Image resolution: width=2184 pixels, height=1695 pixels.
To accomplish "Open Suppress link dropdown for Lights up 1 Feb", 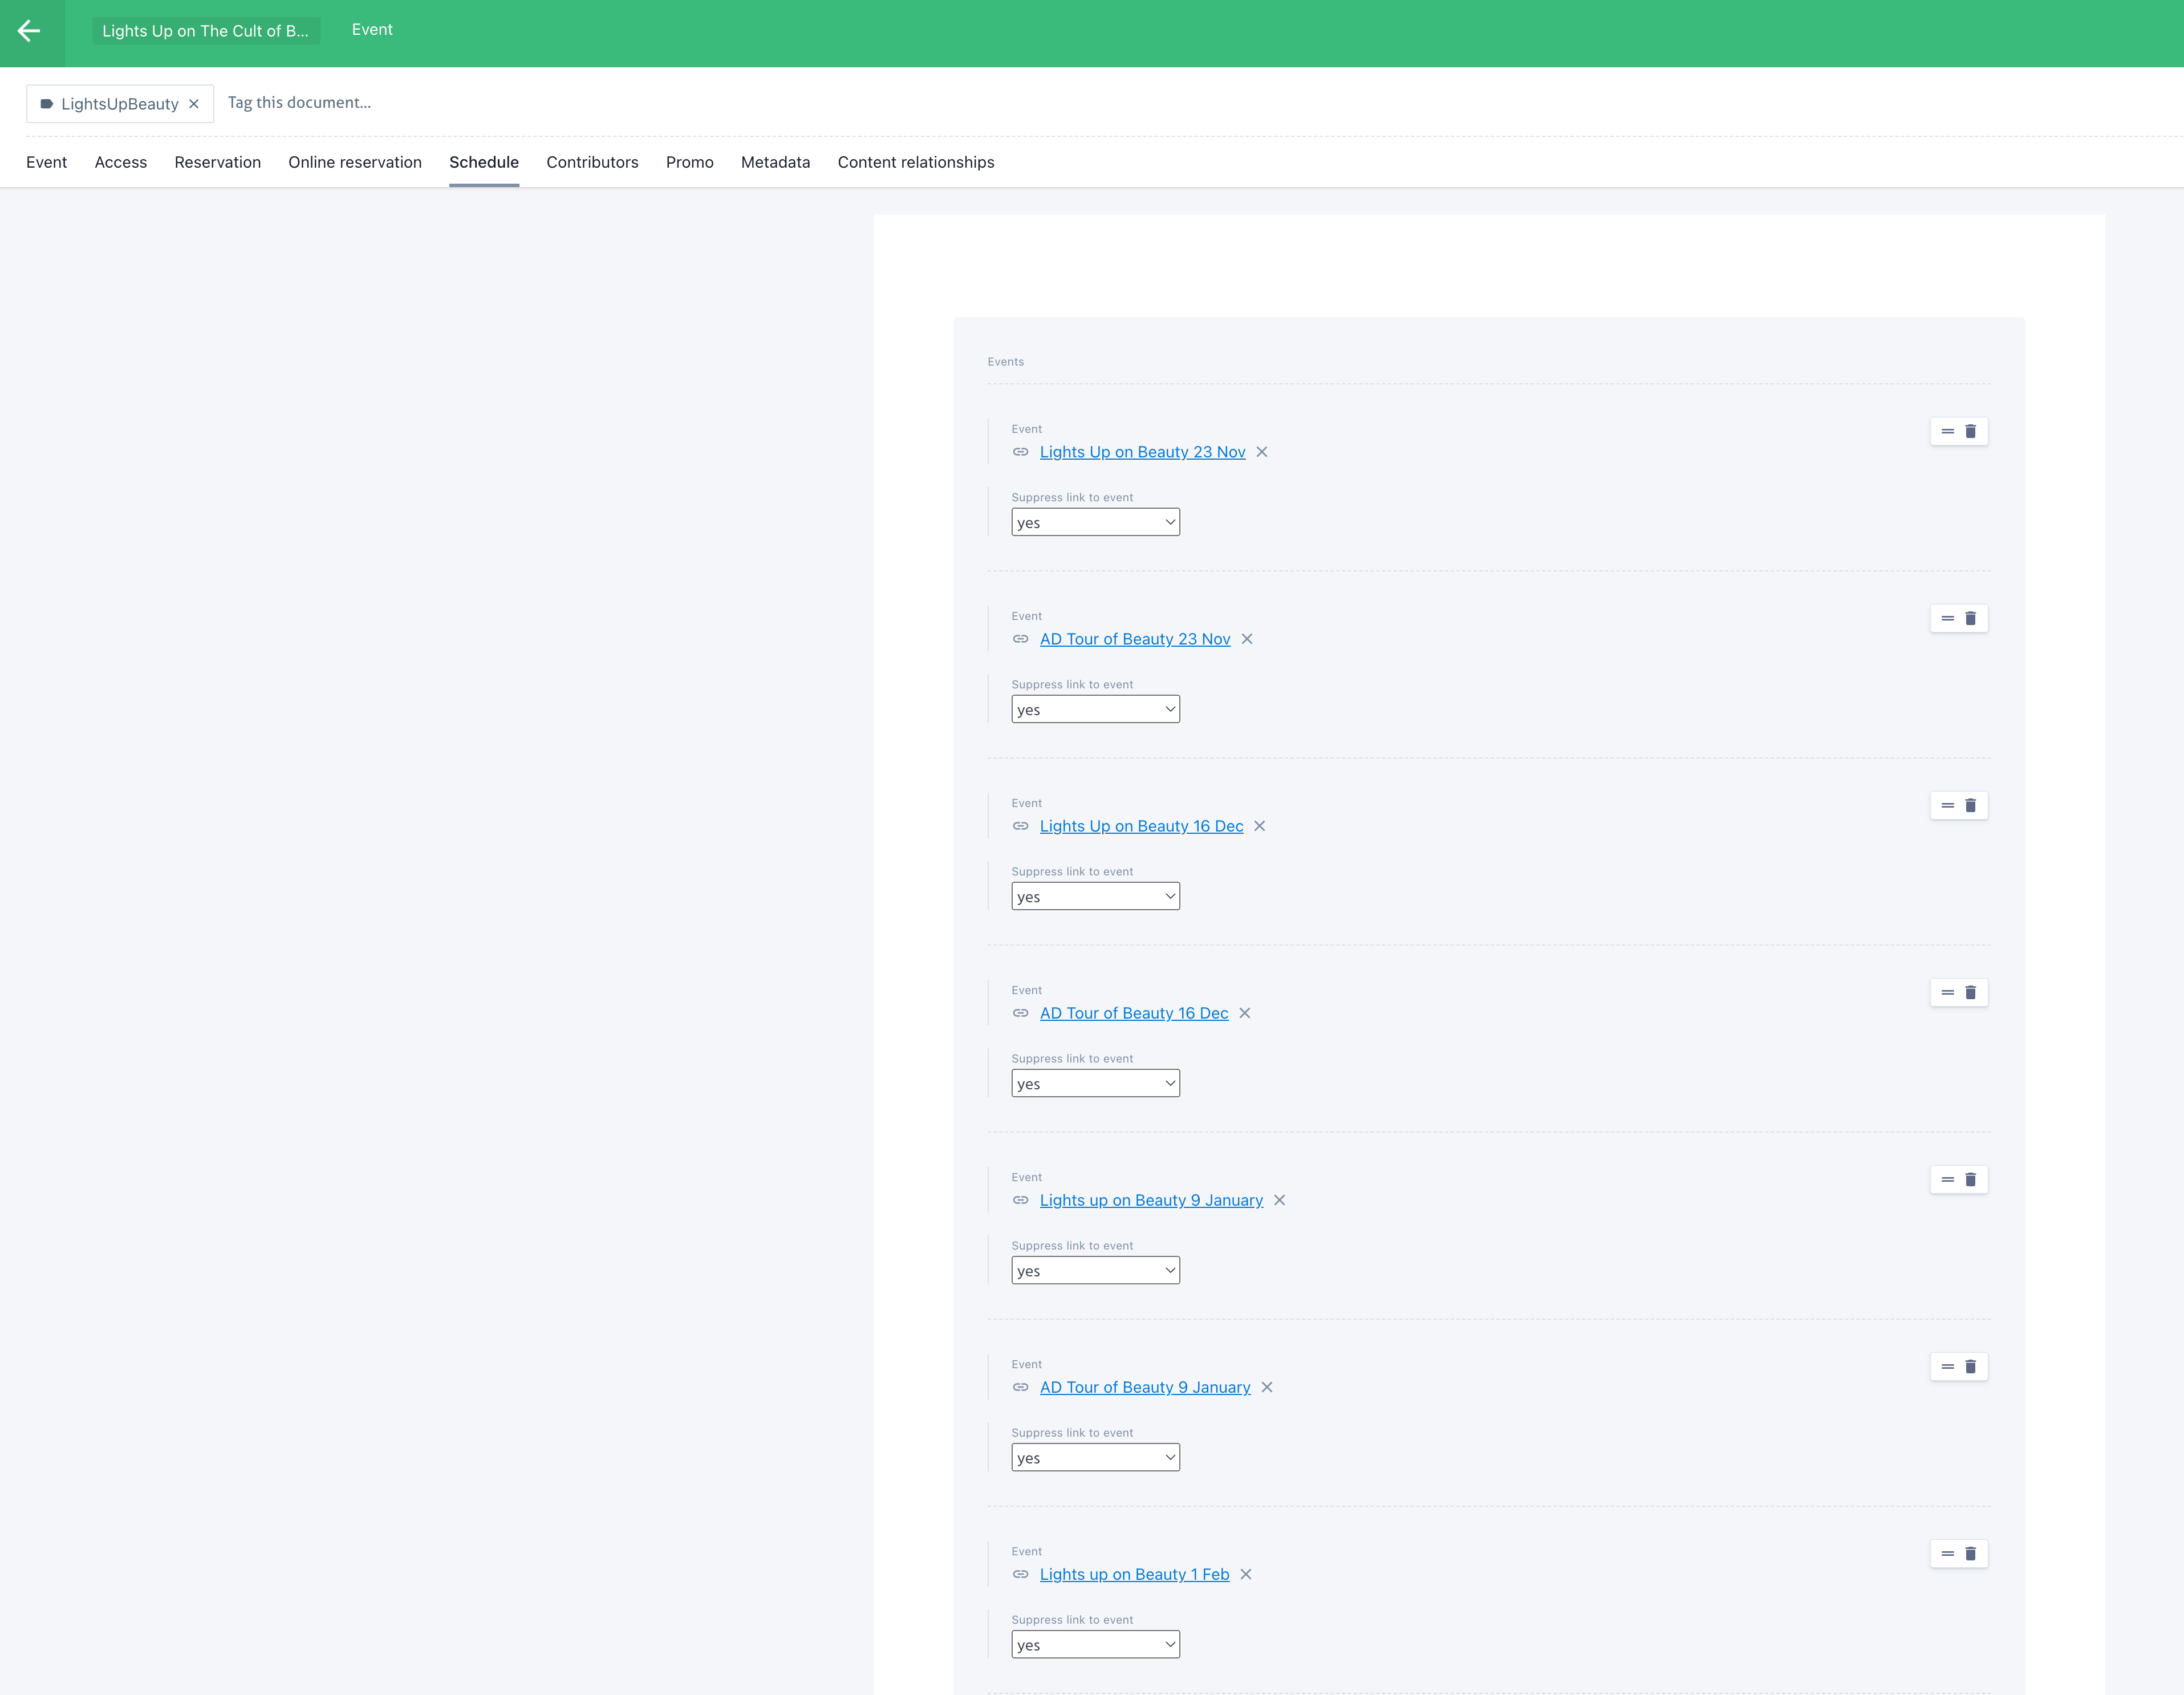I will (x=1095, y=1644).
